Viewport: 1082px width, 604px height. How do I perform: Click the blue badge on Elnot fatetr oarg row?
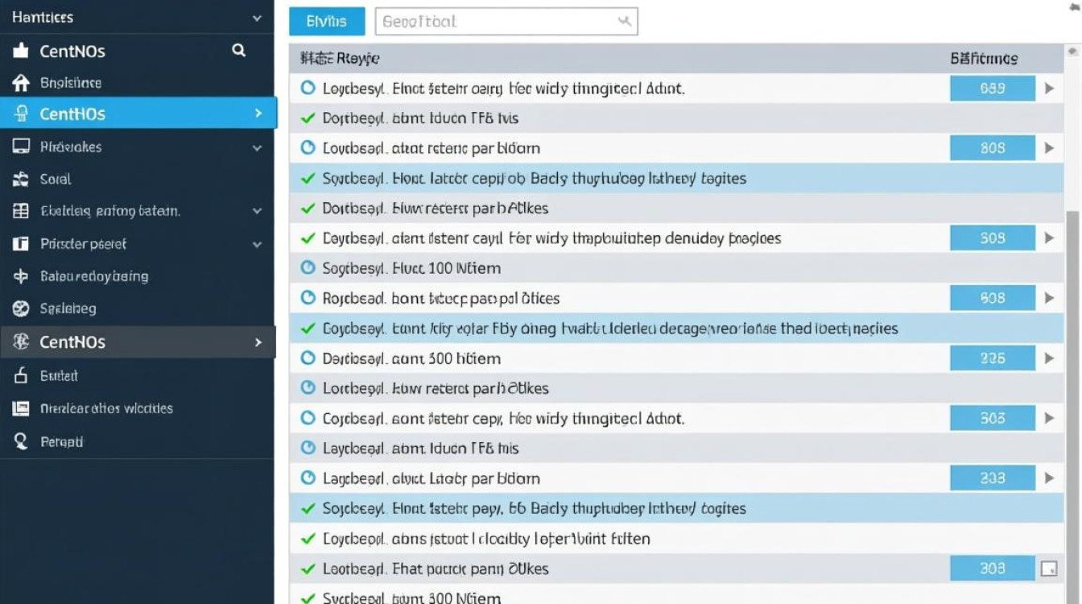(x=993, y=89)
